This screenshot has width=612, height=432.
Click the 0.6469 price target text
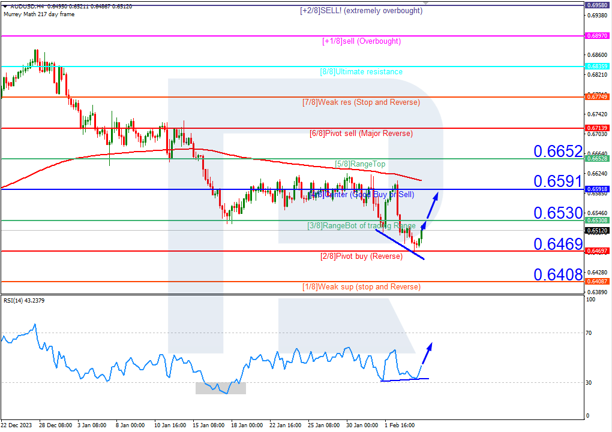559,244
